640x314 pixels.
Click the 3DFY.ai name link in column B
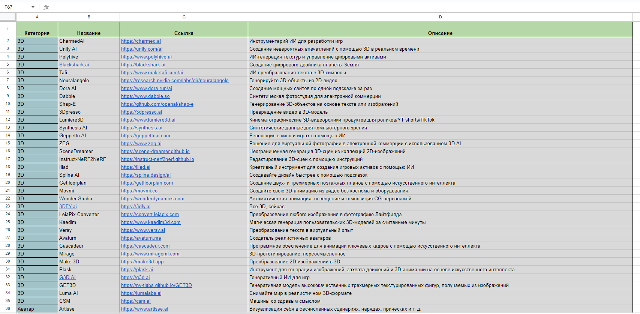(68, 207)
